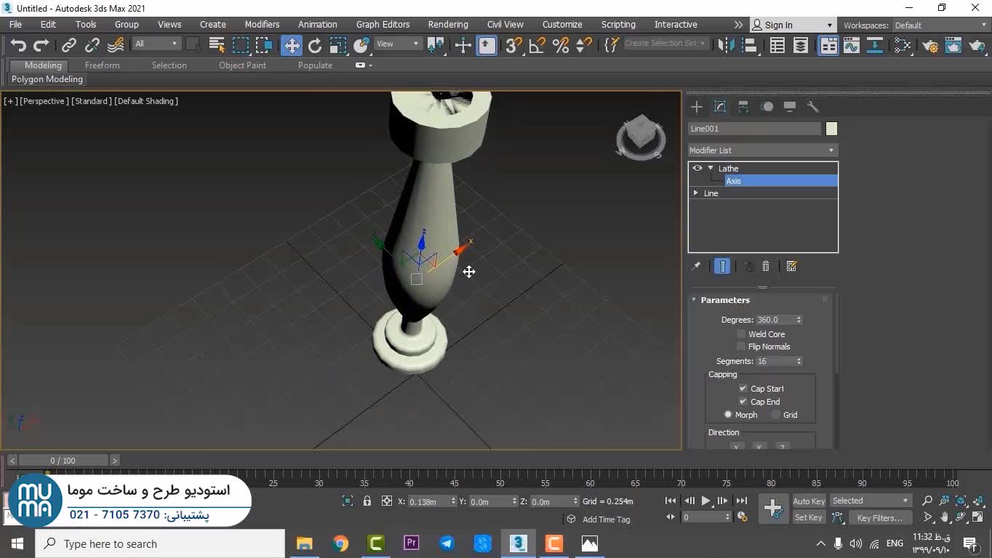The width and height of the screenshot is (992, 558).
Task: Hide Lathe modifier using eye icon
Action: 697,168
